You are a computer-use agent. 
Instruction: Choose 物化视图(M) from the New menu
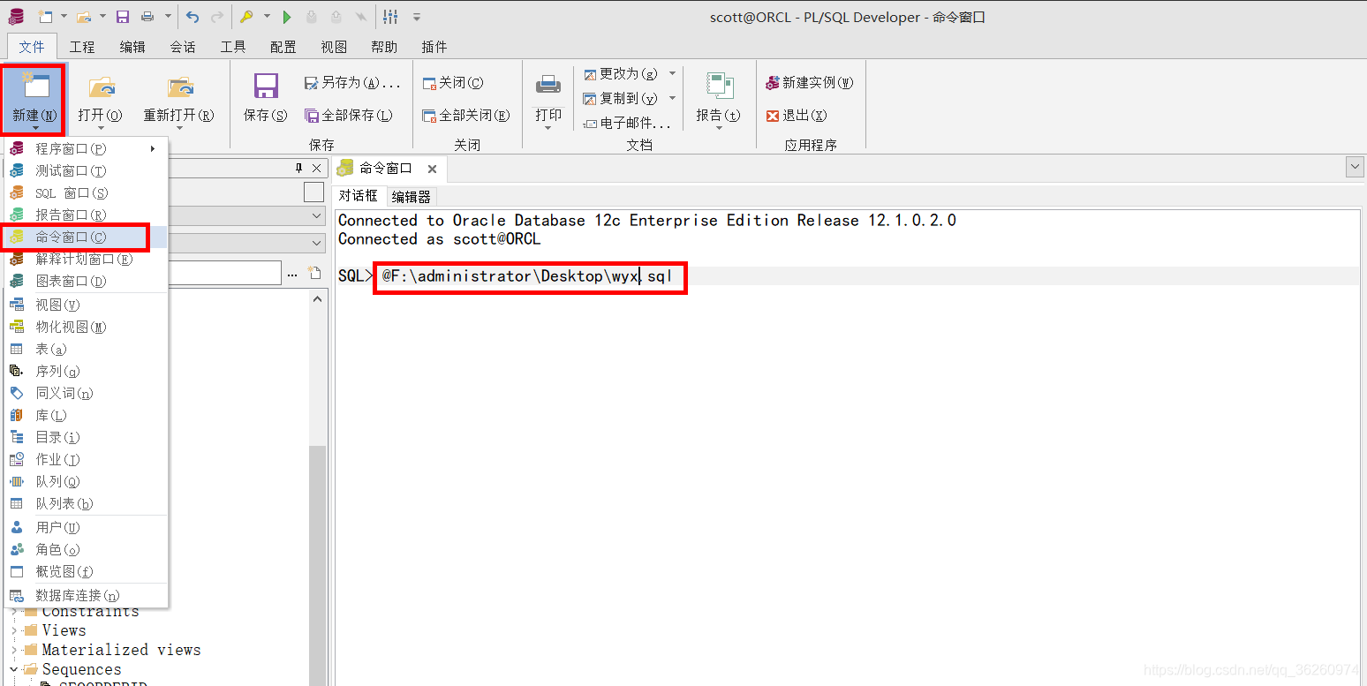click(x=84, y=327)
